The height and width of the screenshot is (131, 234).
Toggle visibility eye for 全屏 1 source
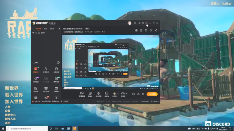(33, 33)
